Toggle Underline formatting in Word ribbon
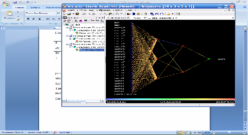 pyautogui.click(x=39, y=19)
